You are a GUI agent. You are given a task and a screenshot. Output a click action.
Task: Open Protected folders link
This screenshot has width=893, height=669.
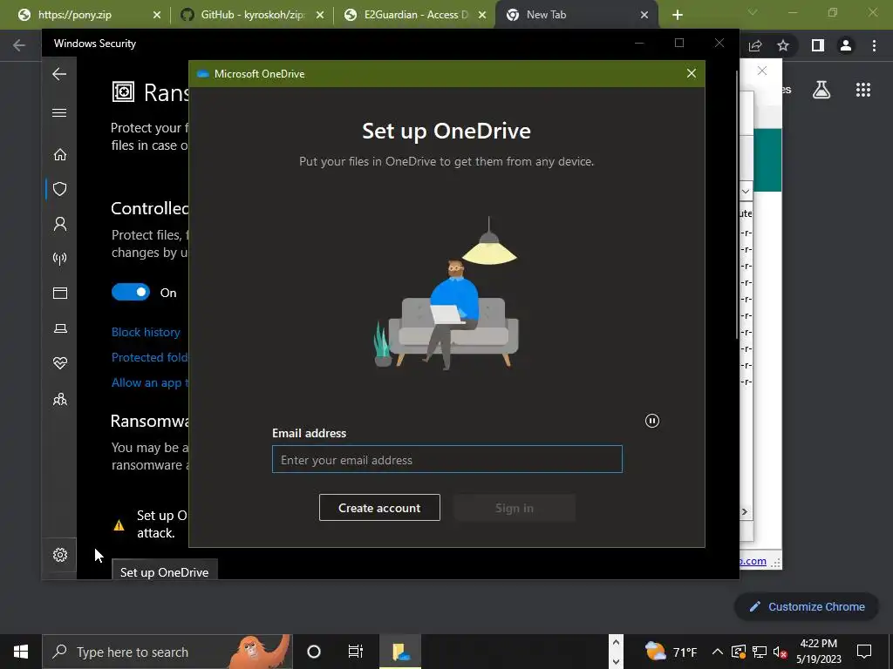150,357
